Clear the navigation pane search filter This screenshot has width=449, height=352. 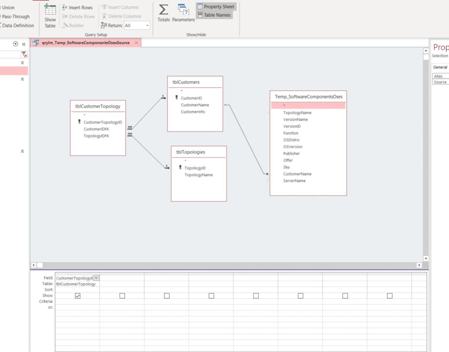pos(24,54)
